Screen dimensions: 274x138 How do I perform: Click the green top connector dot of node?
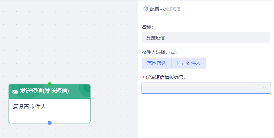tap(49, 84)
